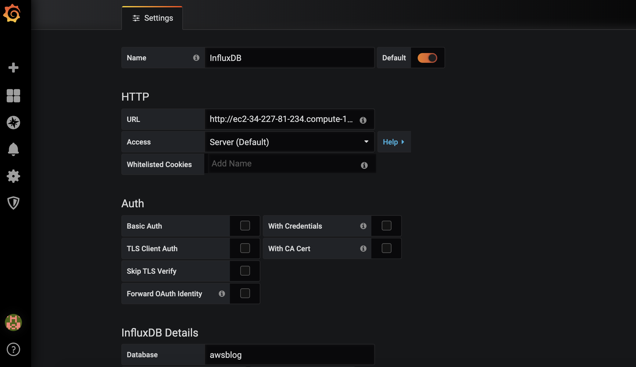Screen dimensions: 636x367
Task: Open the Alerting bell icon
Action: [x=13, y=149]
